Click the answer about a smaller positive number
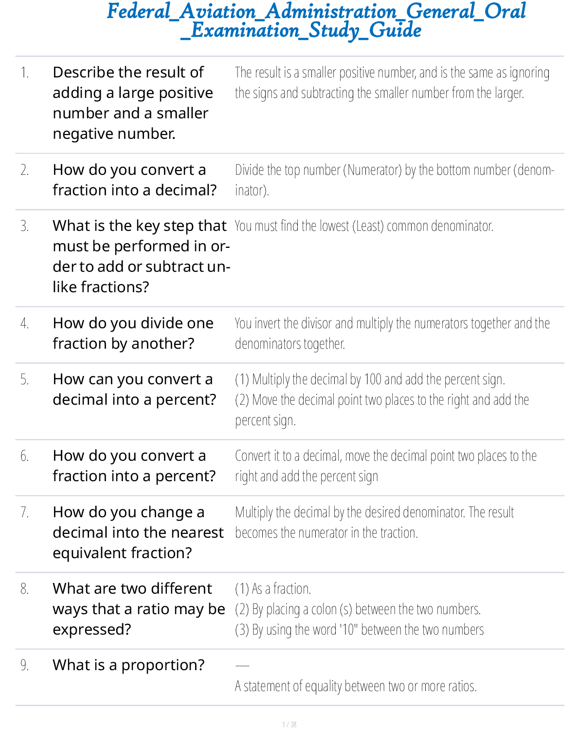 [x=392, y=82]
